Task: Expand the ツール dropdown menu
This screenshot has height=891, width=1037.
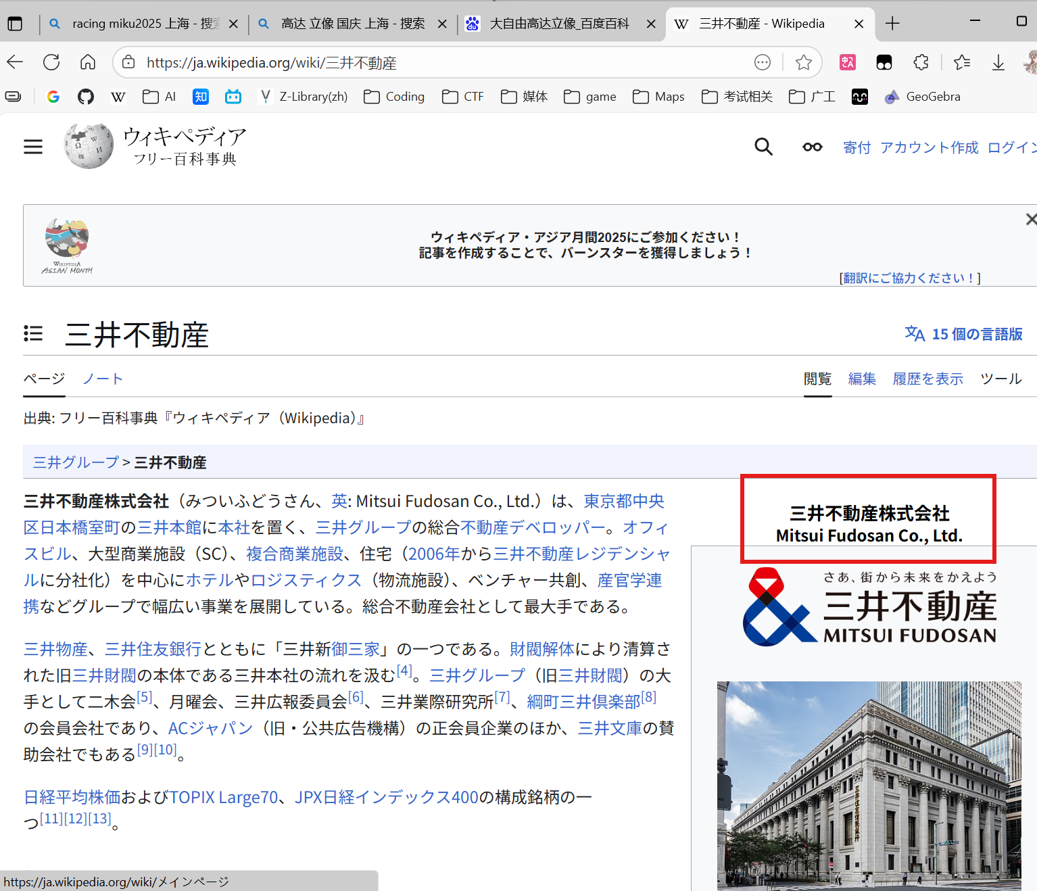Action: coord(1000,379)
